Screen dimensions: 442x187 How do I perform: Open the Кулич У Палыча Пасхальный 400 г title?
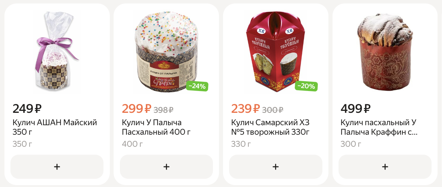click(156, 127)
